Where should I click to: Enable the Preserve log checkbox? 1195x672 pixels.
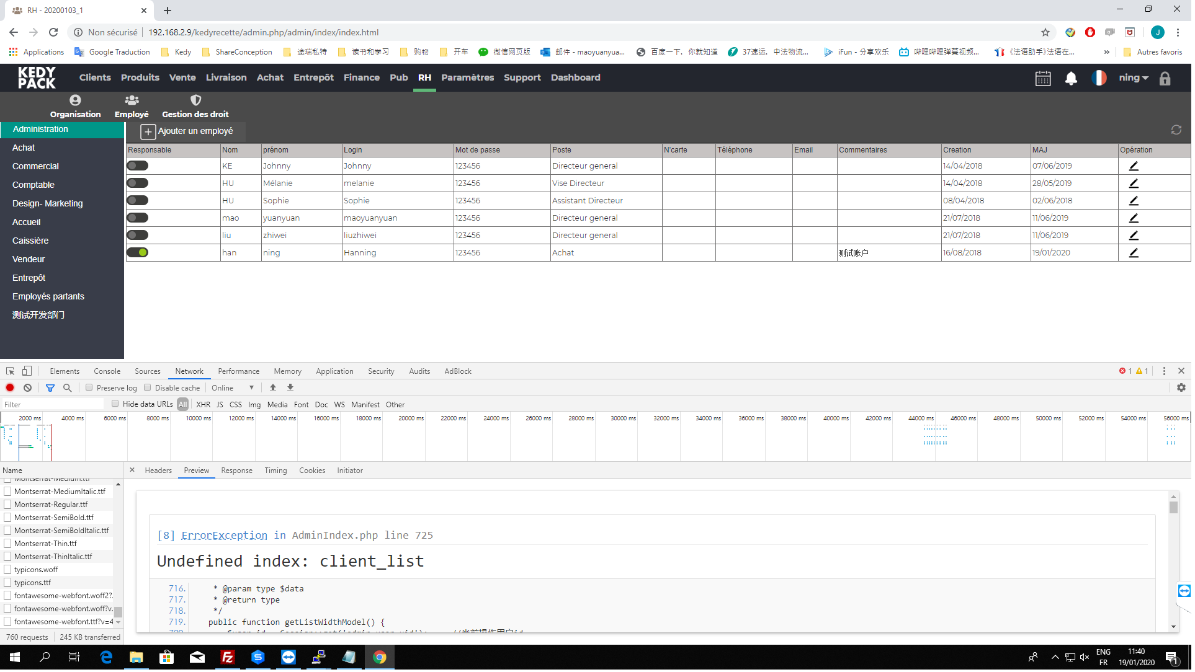coord(89,389)
